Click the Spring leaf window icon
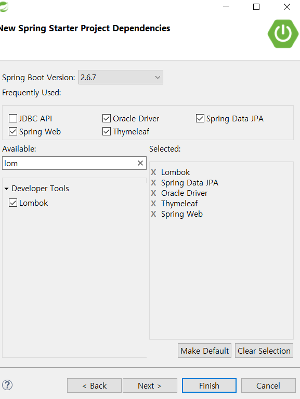 click(4, 7)
